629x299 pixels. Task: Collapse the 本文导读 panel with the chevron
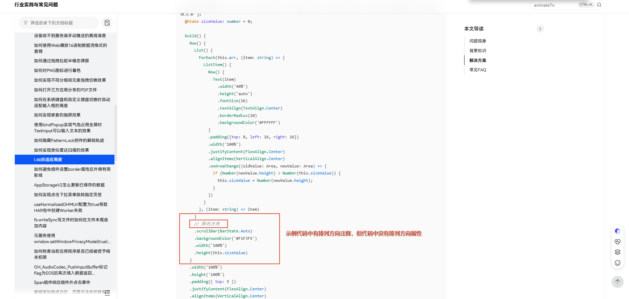[540, 29]
